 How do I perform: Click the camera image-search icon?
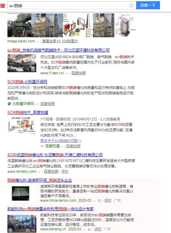point(131,5)
